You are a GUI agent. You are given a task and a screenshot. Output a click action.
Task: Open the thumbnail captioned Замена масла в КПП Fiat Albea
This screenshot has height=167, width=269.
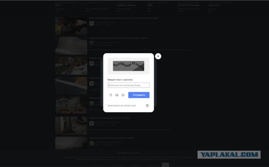pos(71,105)
